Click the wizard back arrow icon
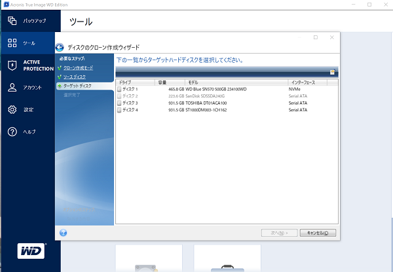Screen dimensions: 393x272 click(x=60, y=47)
